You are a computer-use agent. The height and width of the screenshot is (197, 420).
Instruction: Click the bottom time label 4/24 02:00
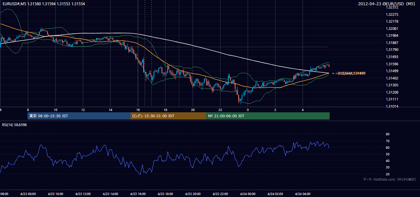tap(275, 194)
